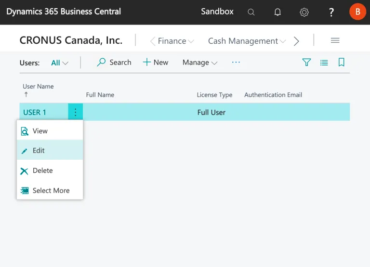Viewport: 370px width, 267px height.
Task: Expand the Cash Management menu
Action: (x=247, y=41)
